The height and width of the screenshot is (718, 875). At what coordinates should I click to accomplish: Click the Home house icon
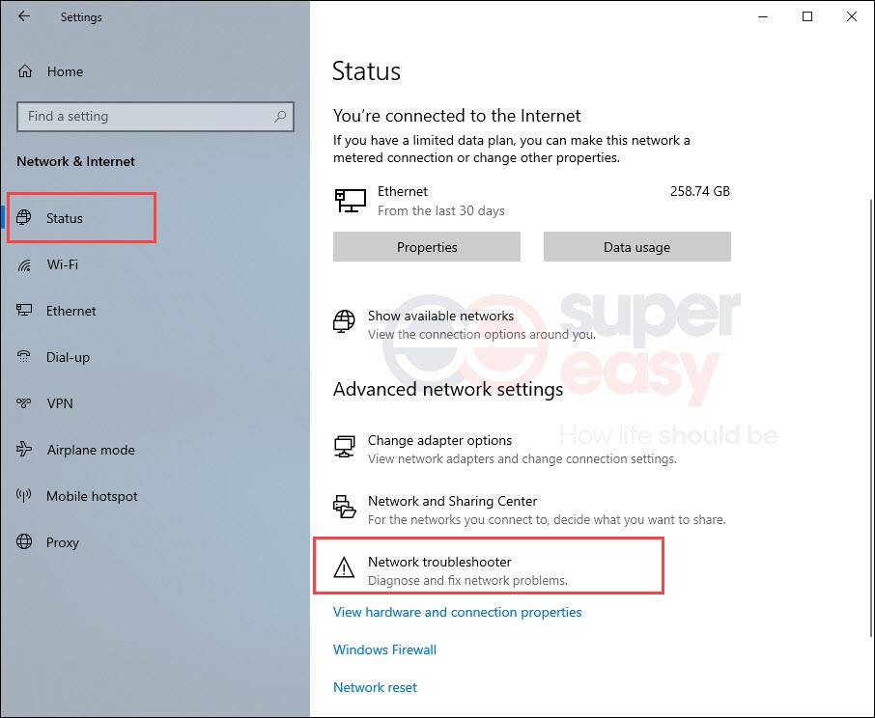[x=25, y=71]
